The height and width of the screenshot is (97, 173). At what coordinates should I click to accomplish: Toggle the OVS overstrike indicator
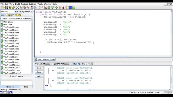(x=166, y=93)
